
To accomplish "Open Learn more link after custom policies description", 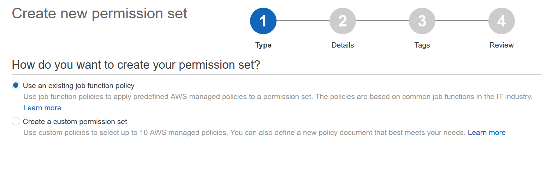I will (x=487, y=133).
